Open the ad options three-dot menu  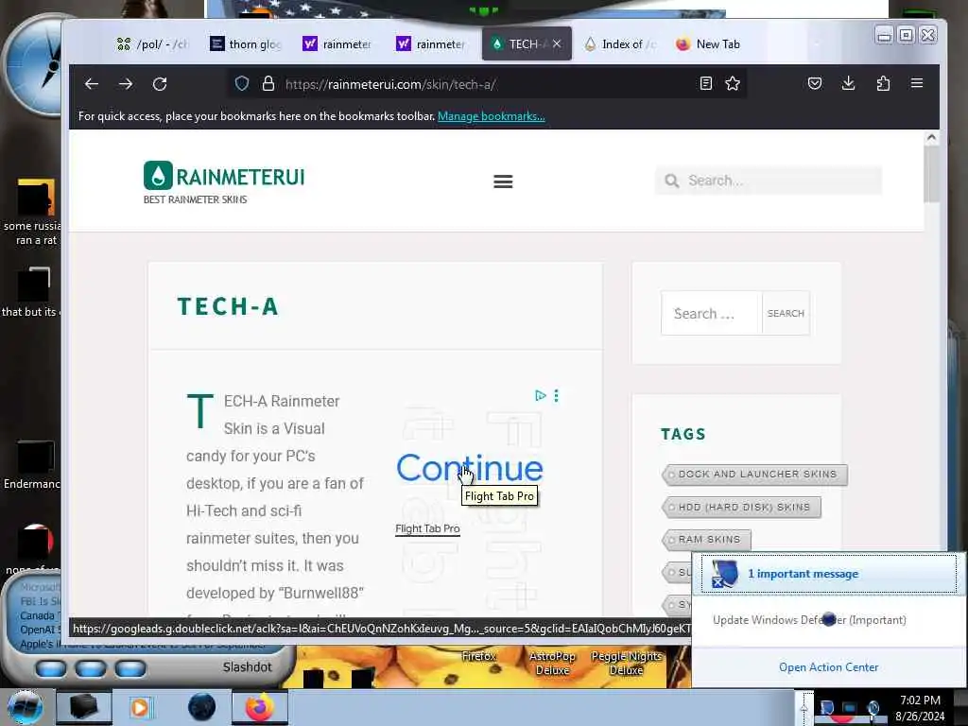556,396
